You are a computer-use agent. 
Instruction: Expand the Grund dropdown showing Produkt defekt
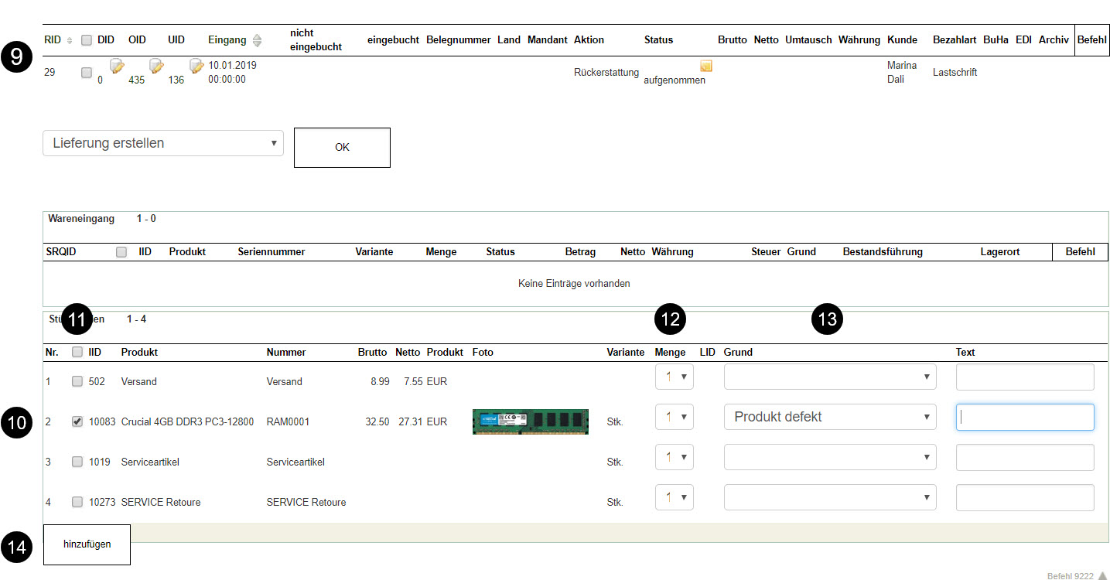click(829, 417)
